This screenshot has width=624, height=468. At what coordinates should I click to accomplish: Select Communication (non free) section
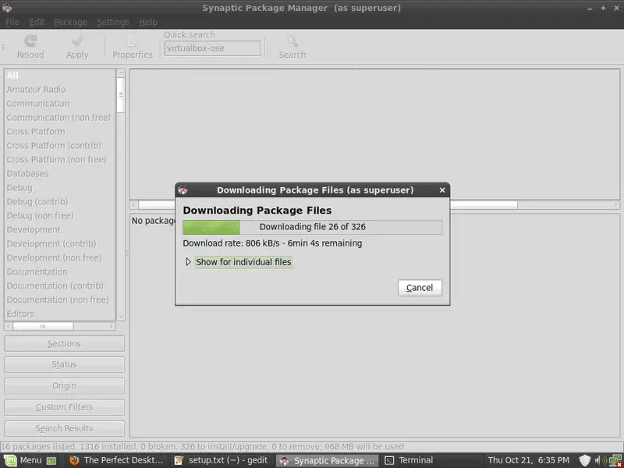point(60,118)
